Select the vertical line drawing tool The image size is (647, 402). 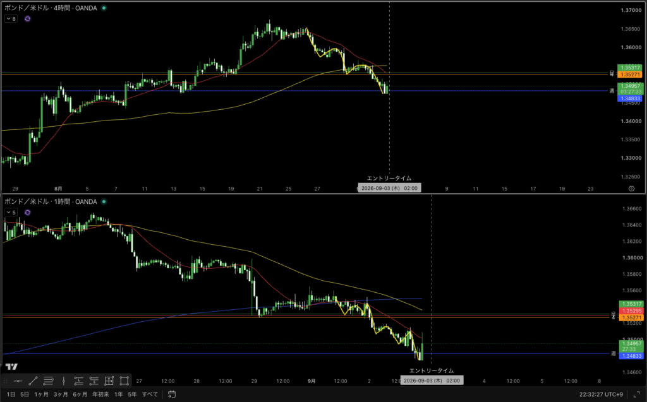click(64, 381)
